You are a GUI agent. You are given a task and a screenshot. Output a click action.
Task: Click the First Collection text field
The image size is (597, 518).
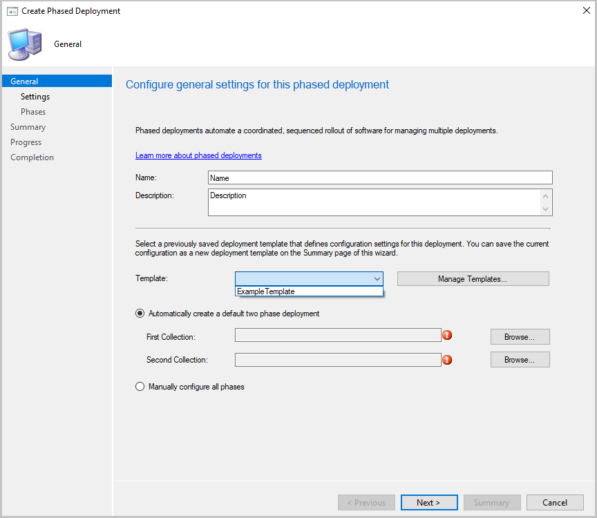click(338, 335)
